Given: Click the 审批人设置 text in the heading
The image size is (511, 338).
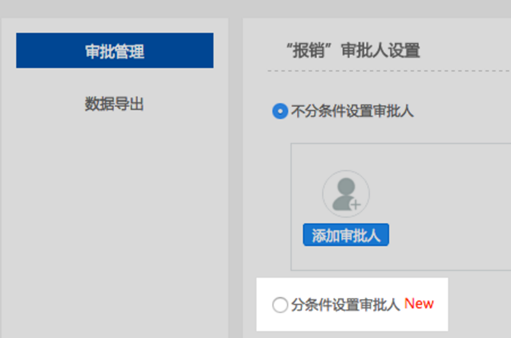Looking at the screenshot, I should click(381, 50).
